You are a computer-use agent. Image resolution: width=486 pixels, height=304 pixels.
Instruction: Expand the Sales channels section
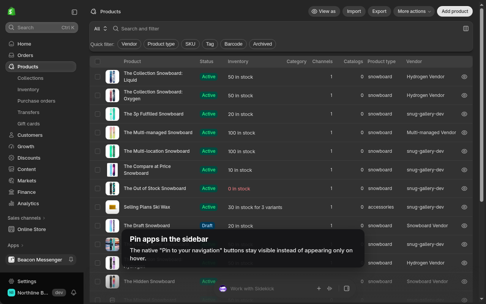26,218
